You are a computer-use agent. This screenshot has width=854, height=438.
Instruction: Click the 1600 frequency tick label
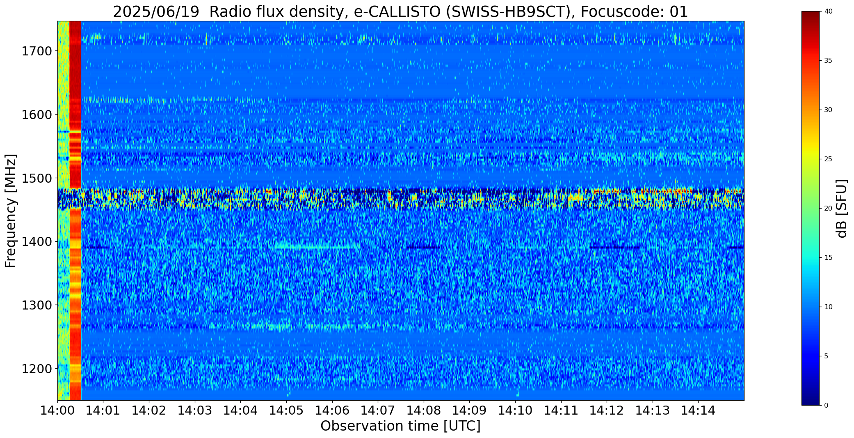click(37, 115)
